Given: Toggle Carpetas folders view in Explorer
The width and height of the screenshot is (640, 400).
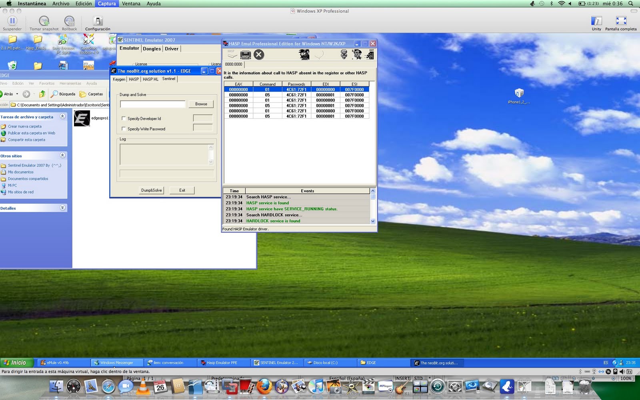Looking at the screenshot, I should click(x=91, y=94).
